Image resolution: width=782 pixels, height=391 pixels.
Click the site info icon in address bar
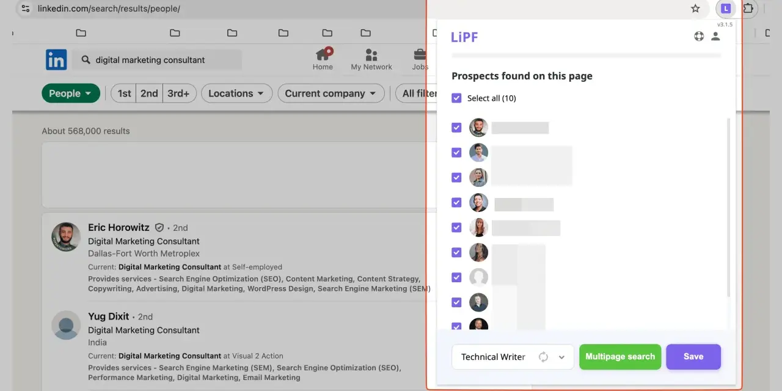25,9
